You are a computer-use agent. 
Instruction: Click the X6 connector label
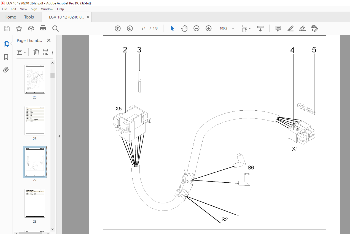[119, 109]
